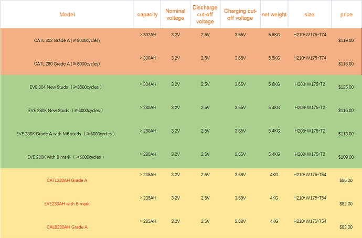Viewport: 362px width, 238px height.
Task: Click H210*W175*T54 size in the CATL230AH row
Action: (x=310, y=175)
